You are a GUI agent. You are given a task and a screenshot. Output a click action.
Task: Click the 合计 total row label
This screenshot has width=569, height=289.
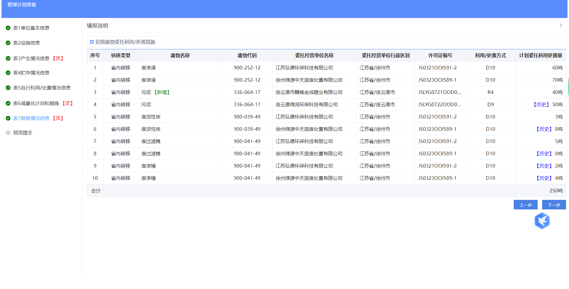point(96,191)
